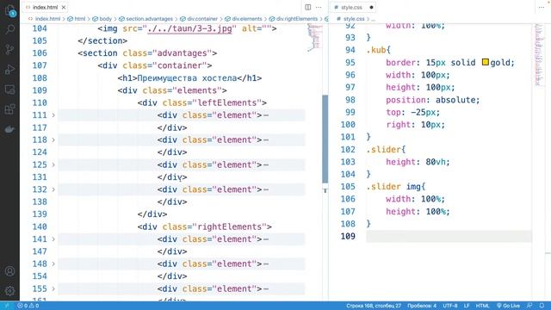This screenshot has width=551, height=310.
Task: Click the unsaved dot on the style.css tab
Action: (x=371, y=7)
